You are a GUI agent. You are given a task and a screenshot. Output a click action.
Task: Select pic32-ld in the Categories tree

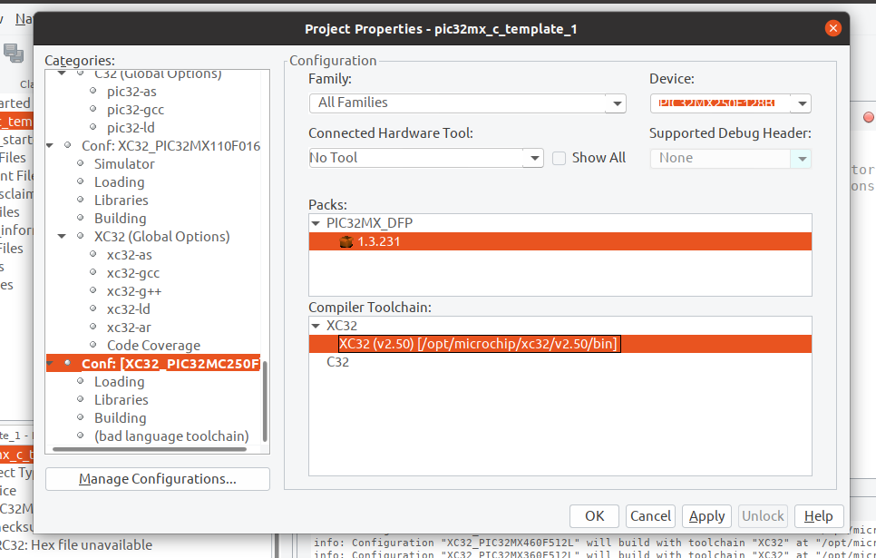tap(131, 128)
